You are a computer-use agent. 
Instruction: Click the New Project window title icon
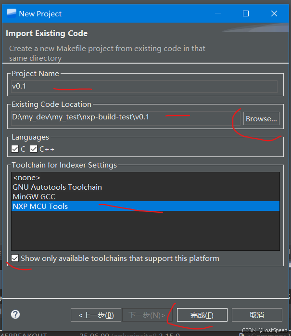coord(12,13)
